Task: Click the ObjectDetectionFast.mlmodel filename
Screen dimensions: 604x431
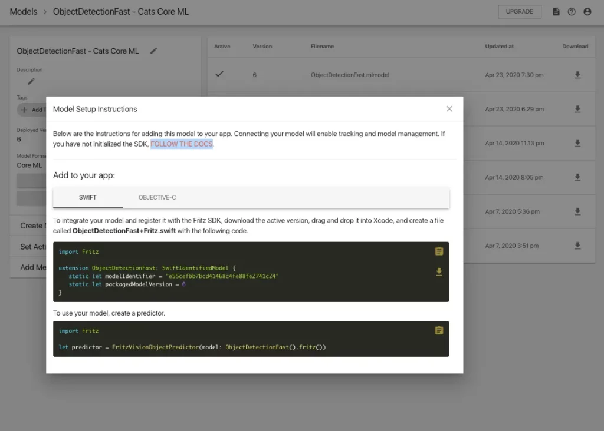Action: pyautogui.click(x=350, y=75)
